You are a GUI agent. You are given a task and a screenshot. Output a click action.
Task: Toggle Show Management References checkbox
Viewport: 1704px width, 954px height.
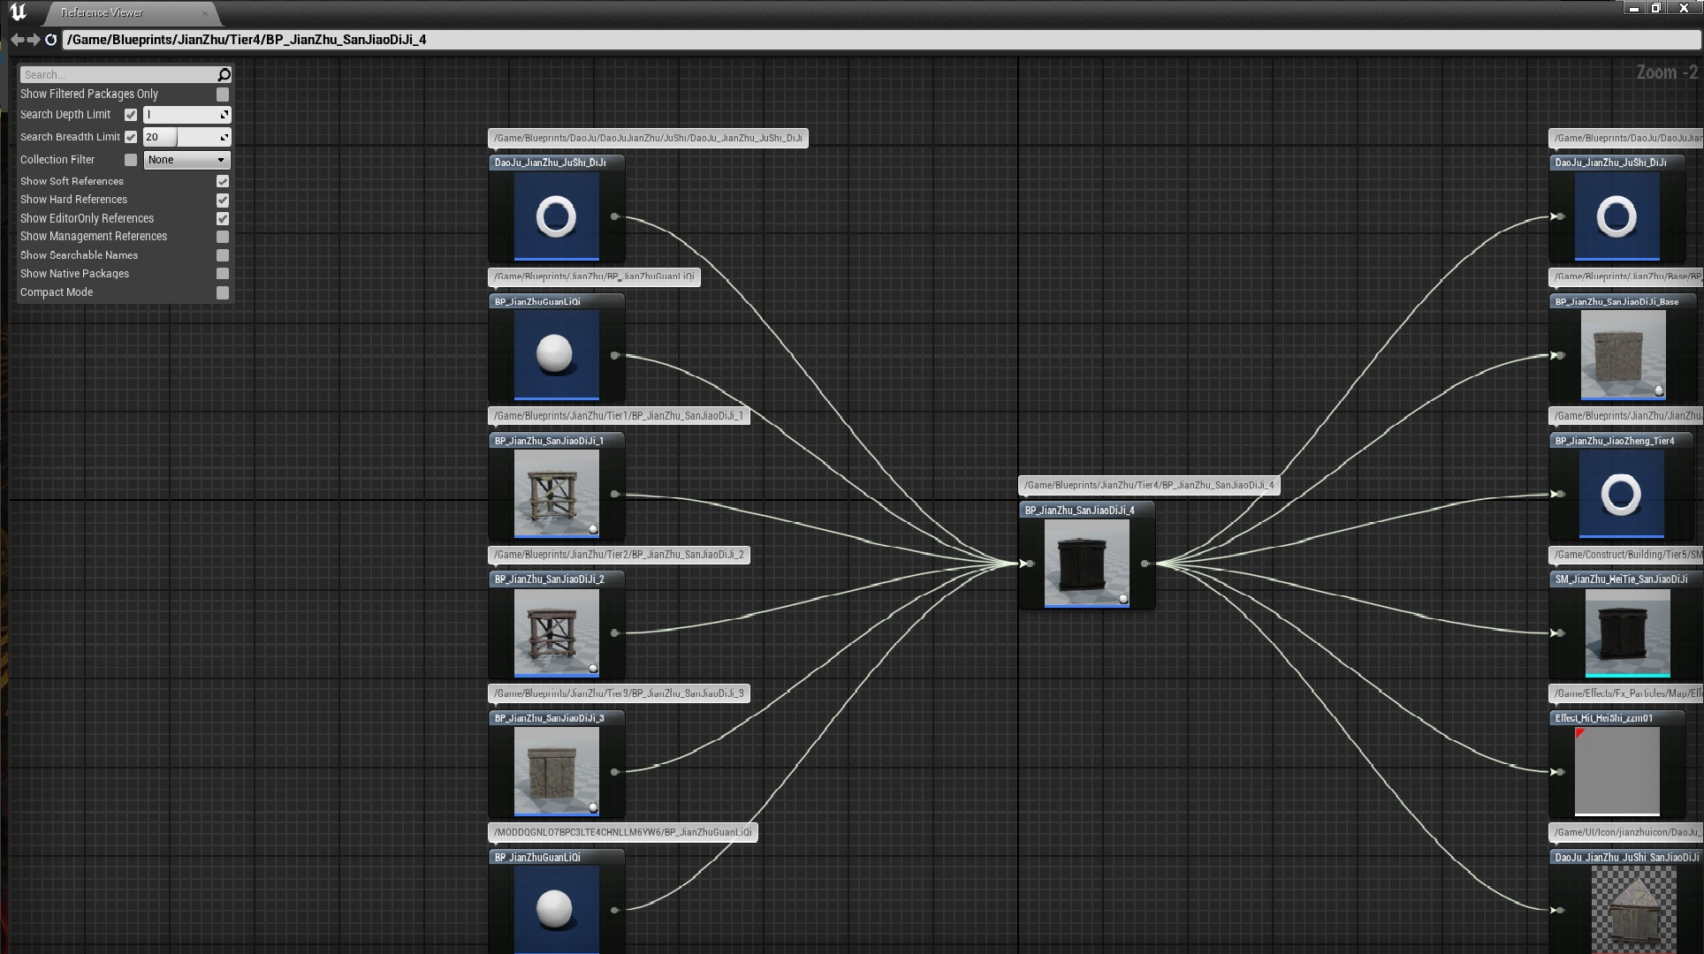[223, 237]
